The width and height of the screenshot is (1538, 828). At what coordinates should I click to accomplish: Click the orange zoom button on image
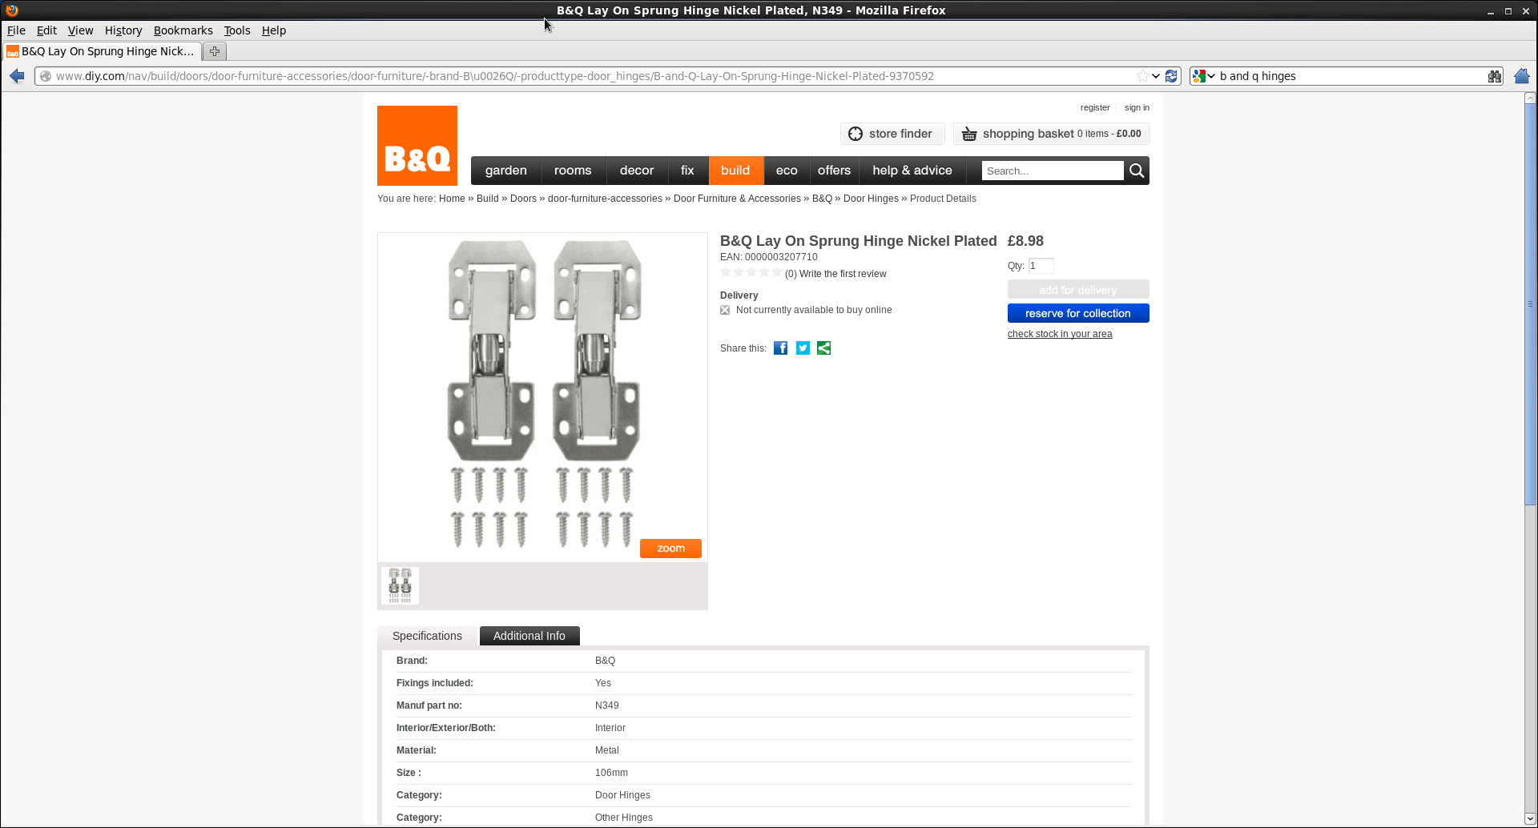(x=670, y=549)
